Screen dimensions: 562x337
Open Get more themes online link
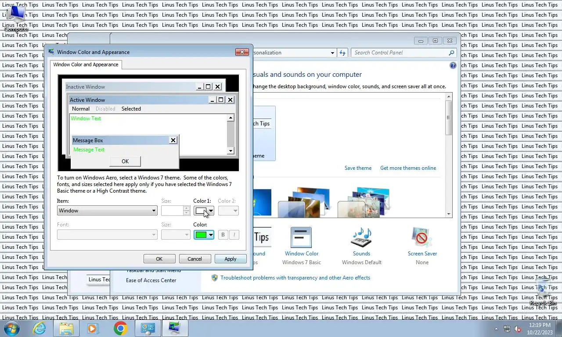point(408,168)
